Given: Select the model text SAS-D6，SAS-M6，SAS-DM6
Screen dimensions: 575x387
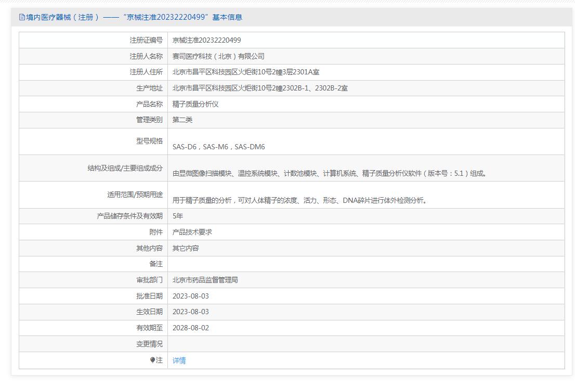Looking at the screenshot, I should pos(218,147).
